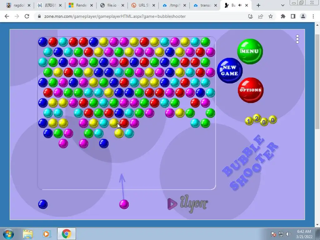Open the Windows Start button

click(x=8, y=234)
